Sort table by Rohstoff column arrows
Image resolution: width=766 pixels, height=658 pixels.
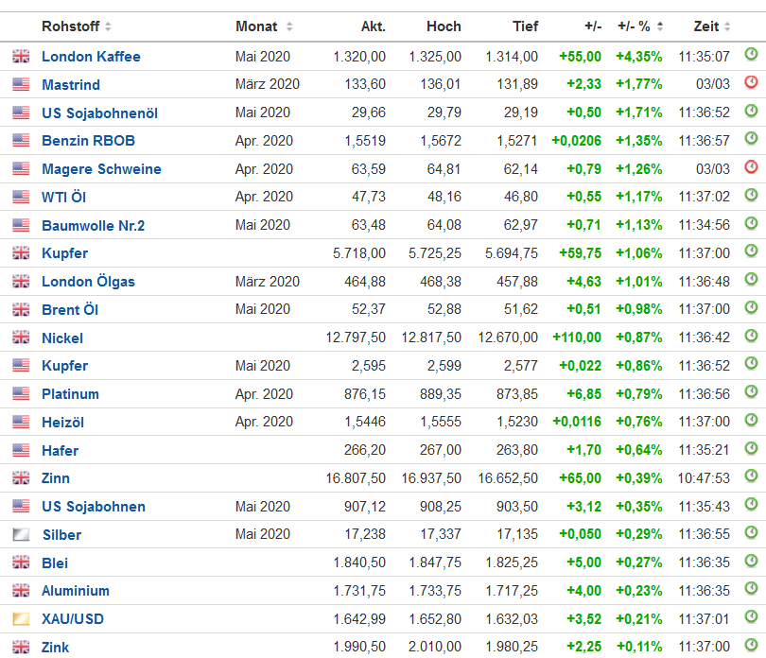click(108, 26)
